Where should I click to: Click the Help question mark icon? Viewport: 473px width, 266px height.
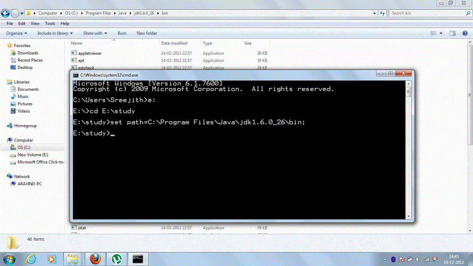click(x=465, y=33)
